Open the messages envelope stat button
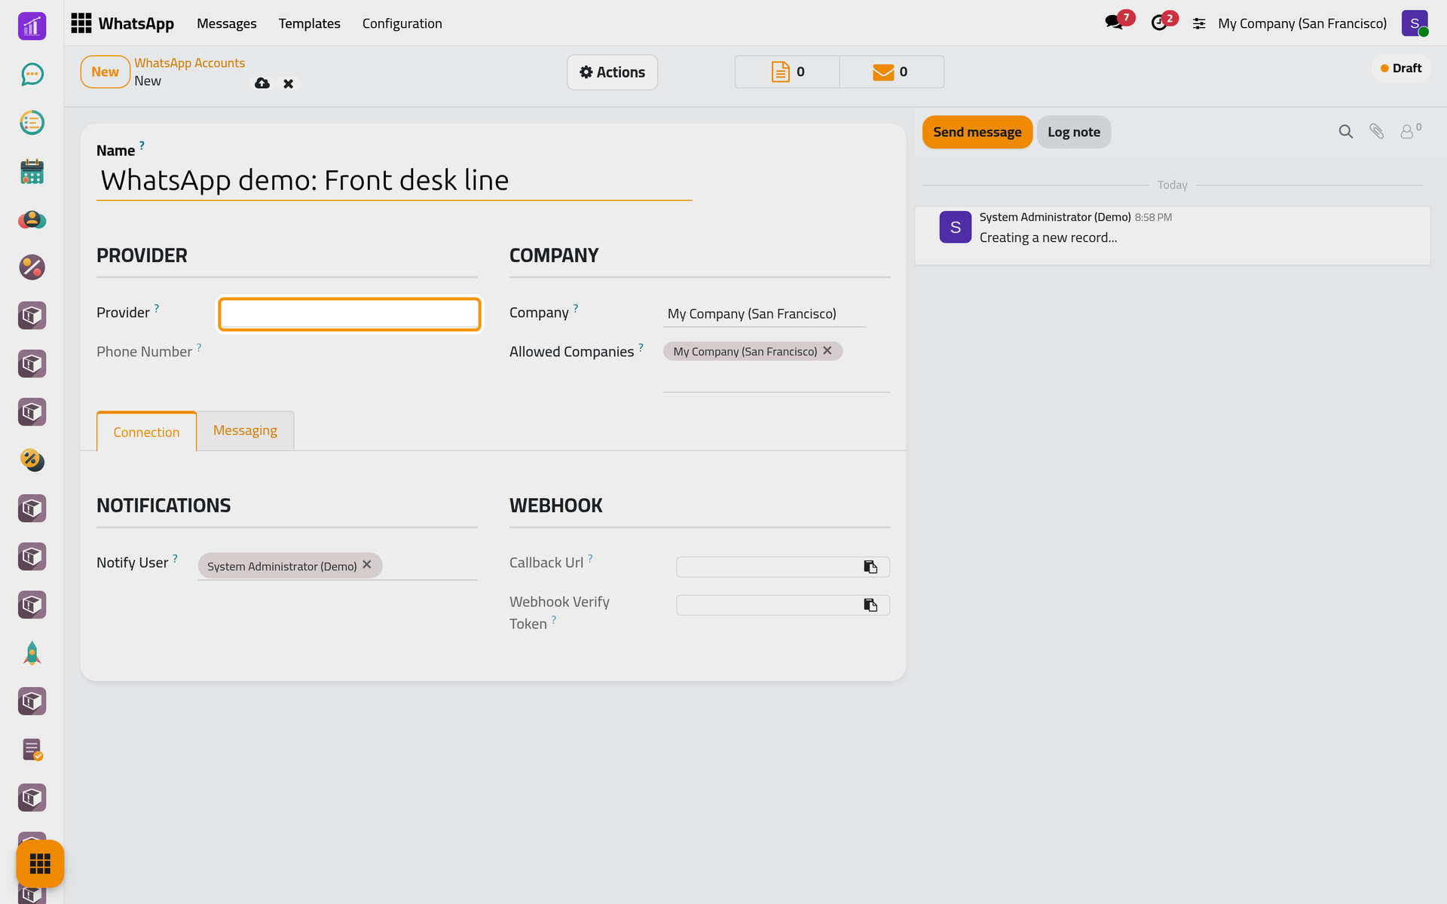 coord(891,72)
